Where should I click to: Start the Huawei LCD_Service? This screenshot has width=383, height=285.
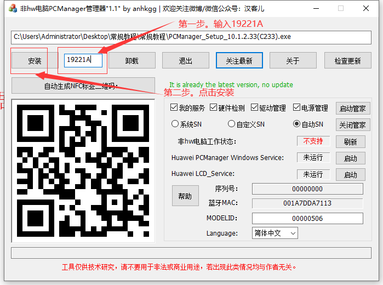[351, 175]
